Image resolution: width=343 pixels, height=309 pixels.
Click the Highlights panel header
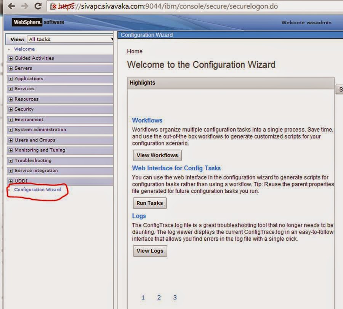231,83
